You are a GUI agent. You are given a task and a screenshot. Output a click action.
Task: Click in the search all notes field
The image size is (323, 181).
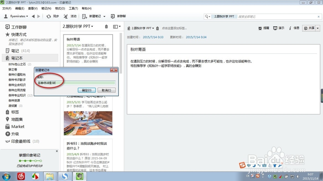277,16
